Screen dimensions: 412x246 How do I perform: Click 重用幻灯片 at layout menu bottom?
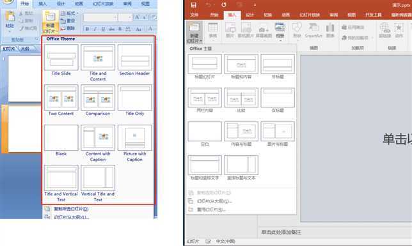click(x=211, y=210)
